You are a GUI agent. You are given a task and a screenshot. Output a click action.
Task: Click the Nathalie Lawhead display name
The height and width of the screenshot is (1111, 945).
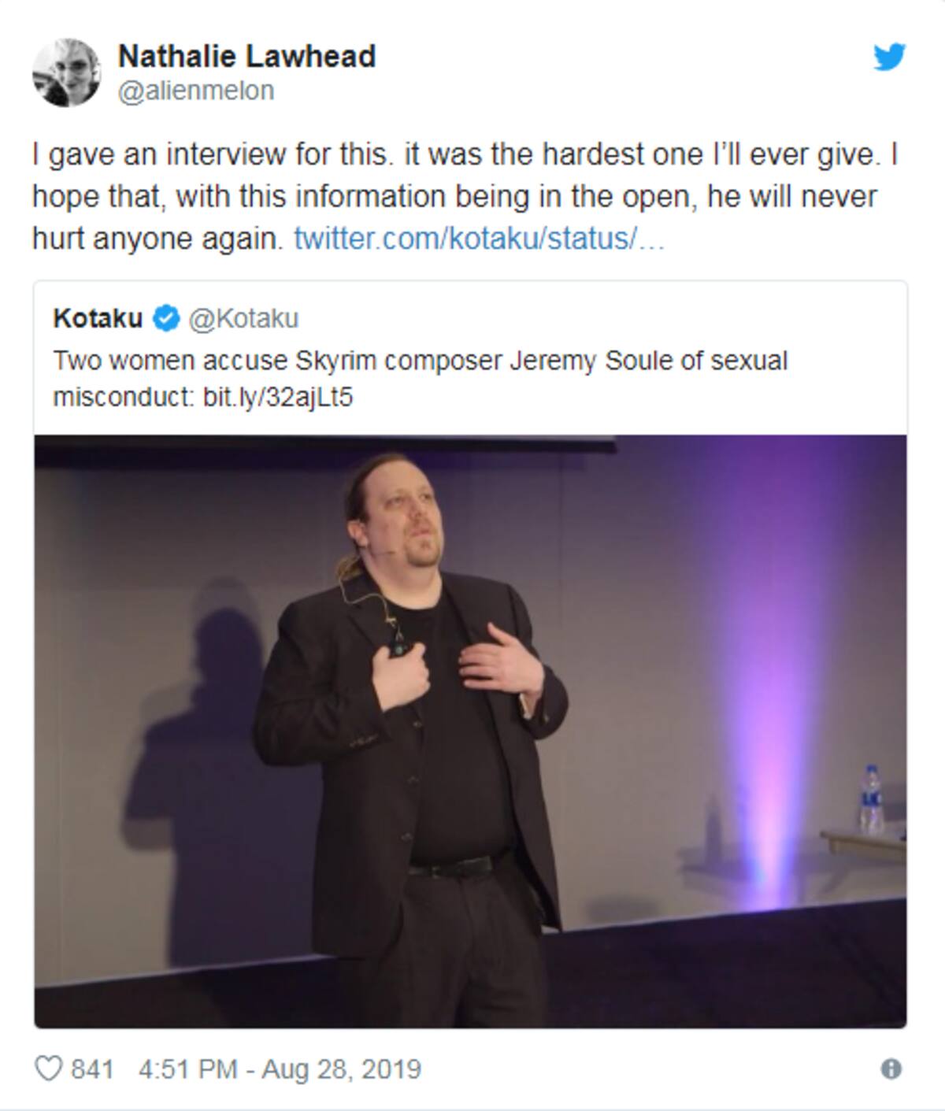coord(246,56)
